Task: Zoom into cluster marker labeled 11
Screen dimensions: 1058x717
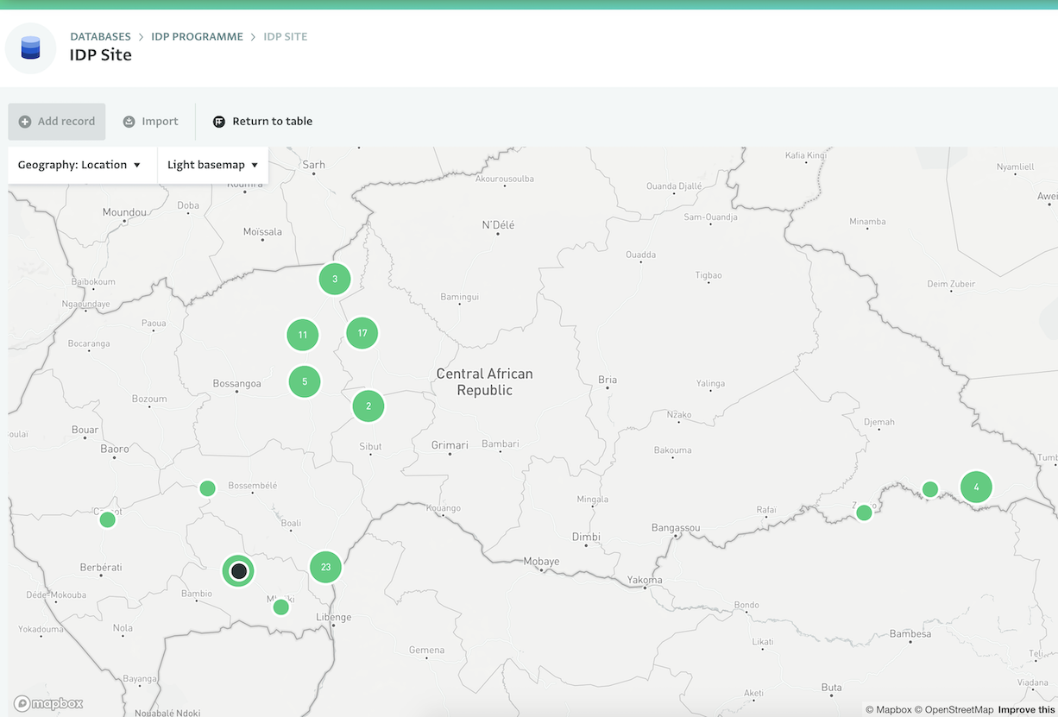Action: (303, 335)
